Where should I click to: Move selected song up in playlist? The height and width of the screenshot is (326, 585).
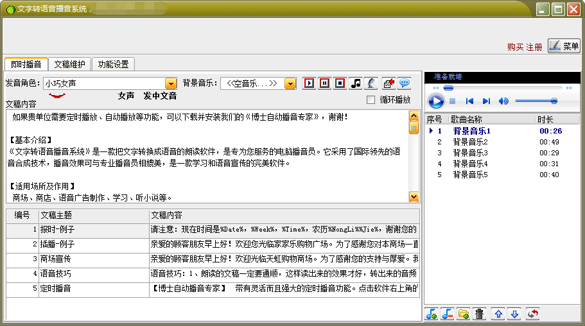(x=498, y=314)
